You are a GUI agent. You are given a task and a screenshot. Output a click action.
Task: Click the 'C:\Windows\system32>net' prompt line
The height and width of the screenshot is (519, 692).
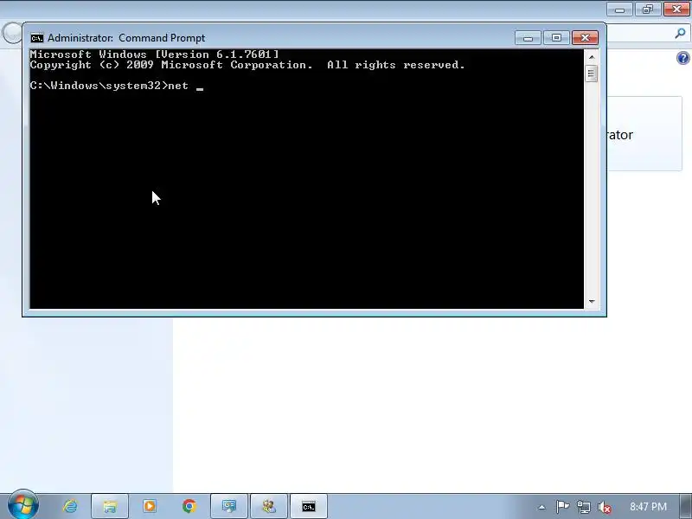pos(109,86)
